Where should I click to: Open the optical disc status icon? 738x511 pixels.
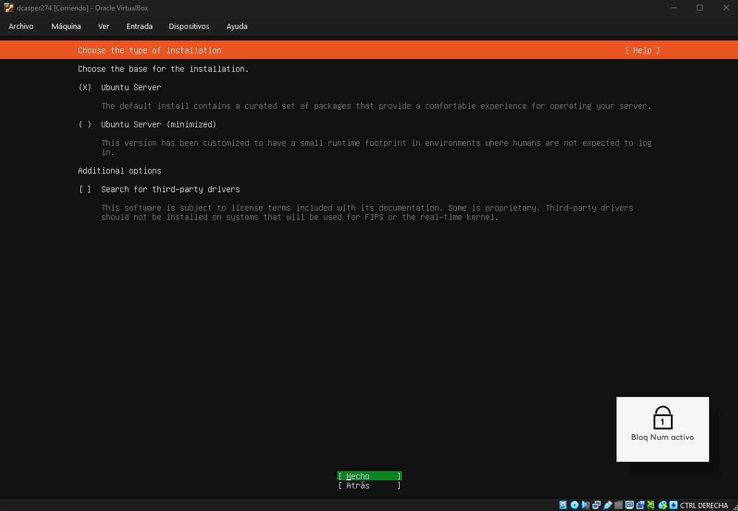click(574, 505)
